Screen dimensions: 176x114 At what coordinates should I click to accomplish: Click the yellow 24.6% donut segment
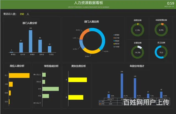click(92, 51)
